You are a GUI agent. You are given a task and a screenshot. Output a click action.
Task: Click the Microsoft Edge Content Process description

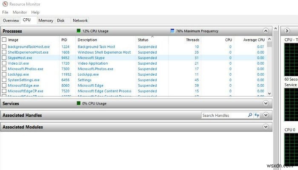coord(105,91)
